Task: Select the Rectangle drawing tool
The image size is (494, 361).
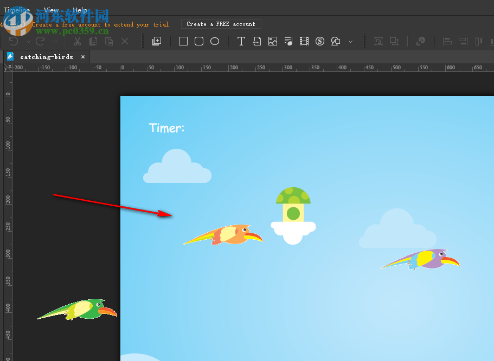Action: pos(183,41)
